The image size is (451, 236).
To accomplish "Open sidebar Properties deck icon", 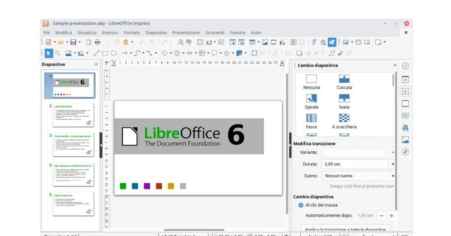I will pyautogui.click(x=405, y=79).
